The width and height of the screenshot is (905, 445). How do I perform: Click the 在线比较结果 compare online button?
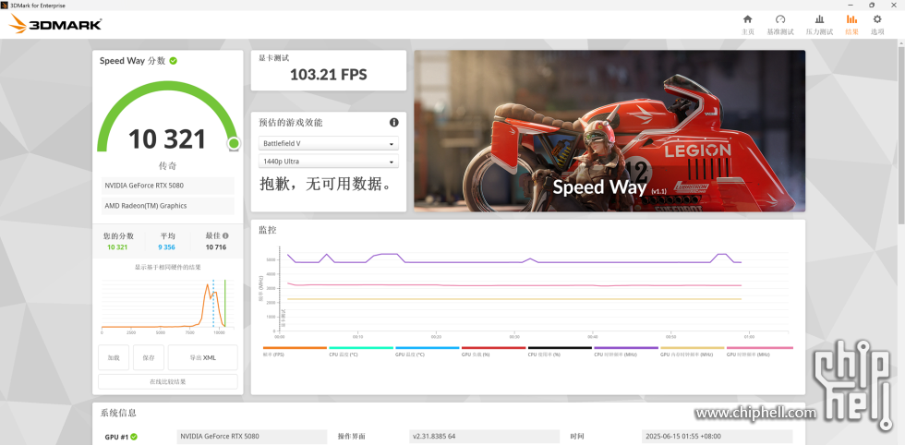168,381
